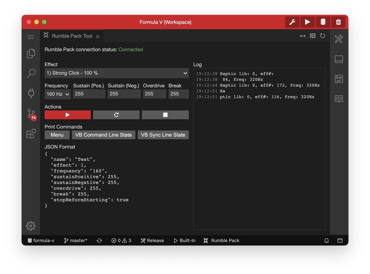The image size is (370, 274).
Task: Click the stop effect action button
Action: click(x=165, y=115)
